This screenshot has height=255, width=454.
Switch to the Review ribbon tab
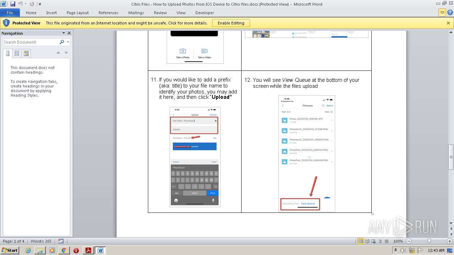click(160, 13)
